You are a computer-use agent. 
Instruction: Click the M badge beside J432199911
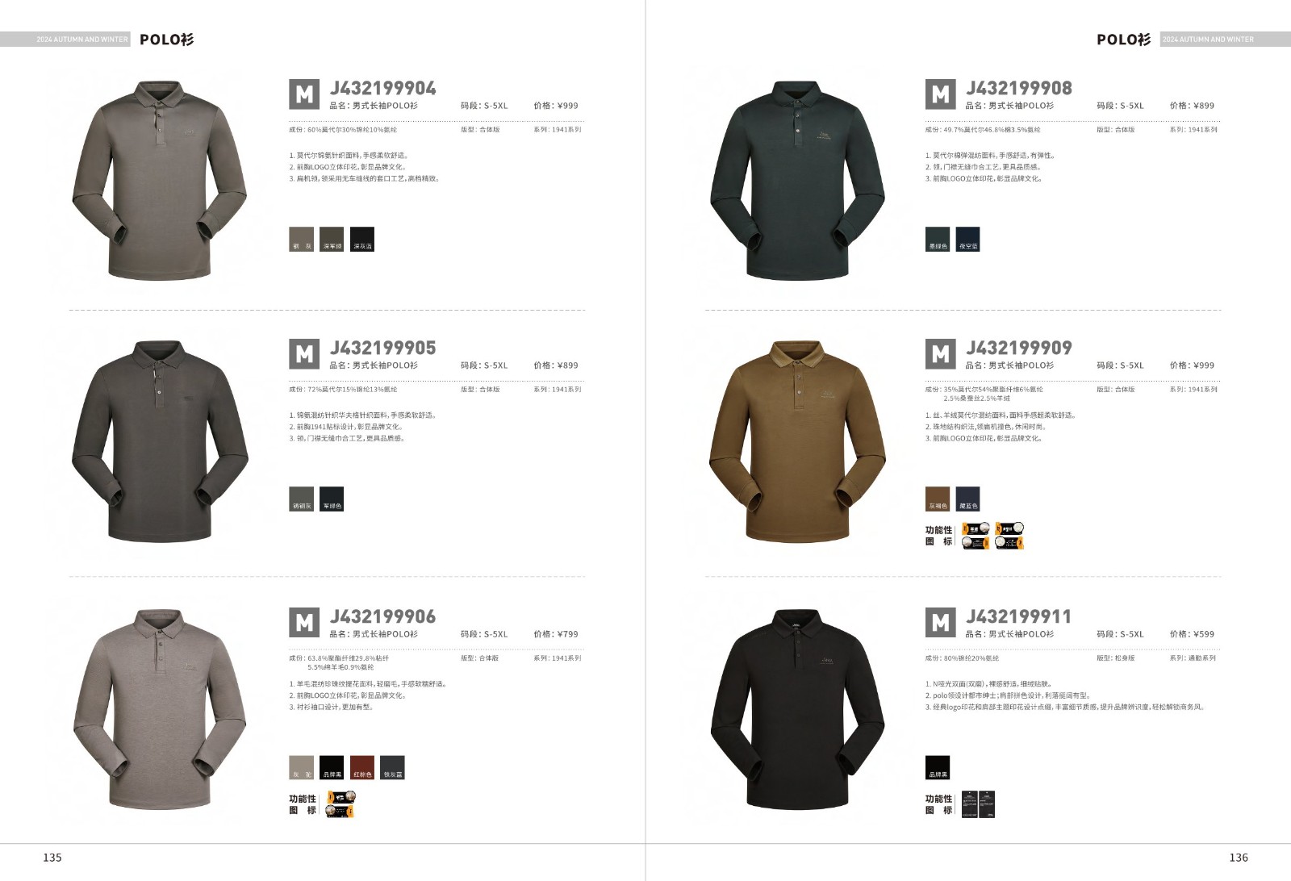tap(940, 623)
